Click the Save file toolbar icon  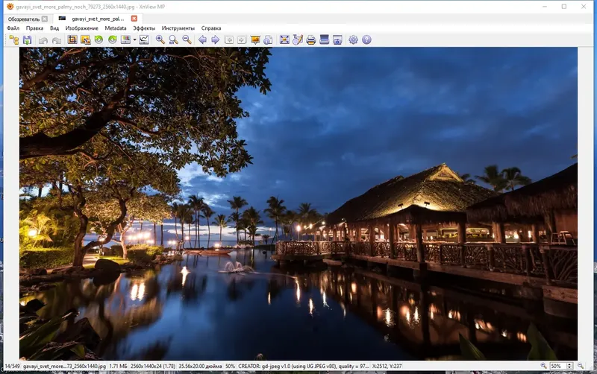[27, 39]
